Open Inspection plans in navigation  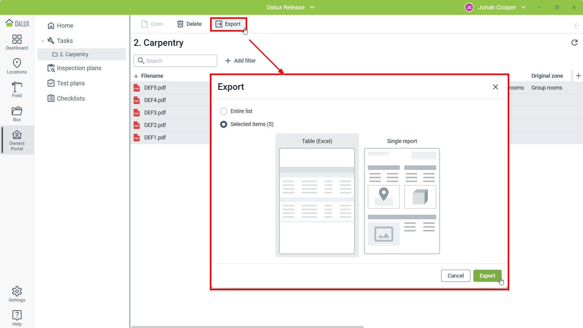click(x=79, y=68)
